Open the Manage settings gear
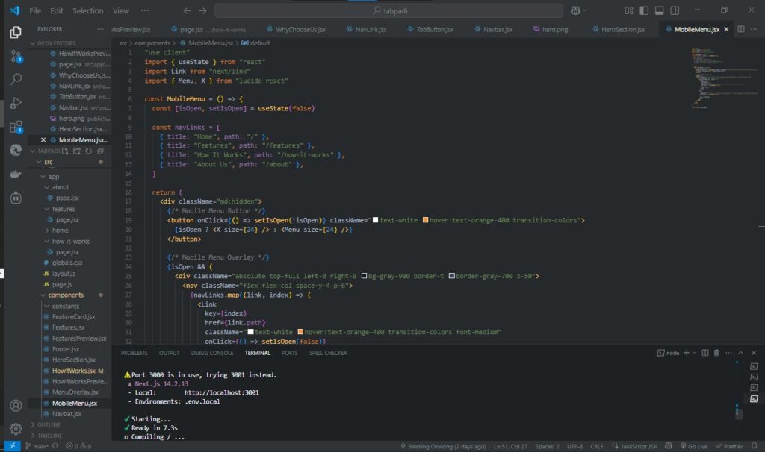The width and height of the screenshot is (765, 452). pyautogui.click(x=16, y=429)
